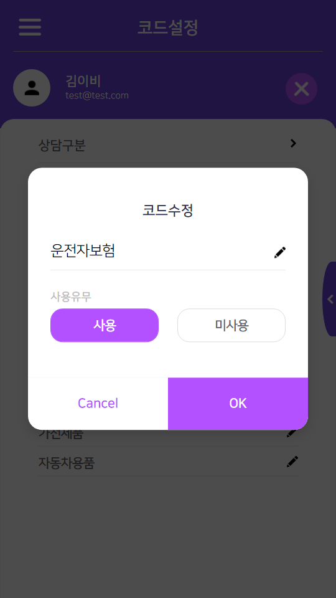Click the 코드설정 page title

tap(167, 27)
